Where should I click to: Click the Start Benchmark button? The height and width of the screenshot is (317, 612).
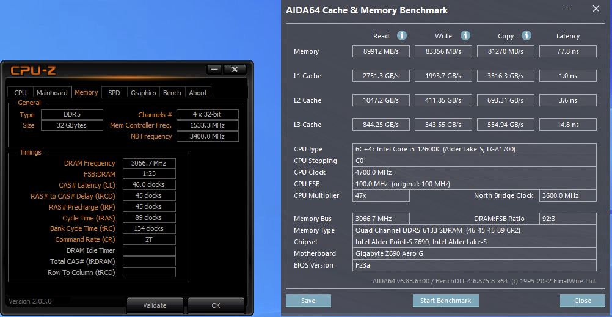click(446, 301)
